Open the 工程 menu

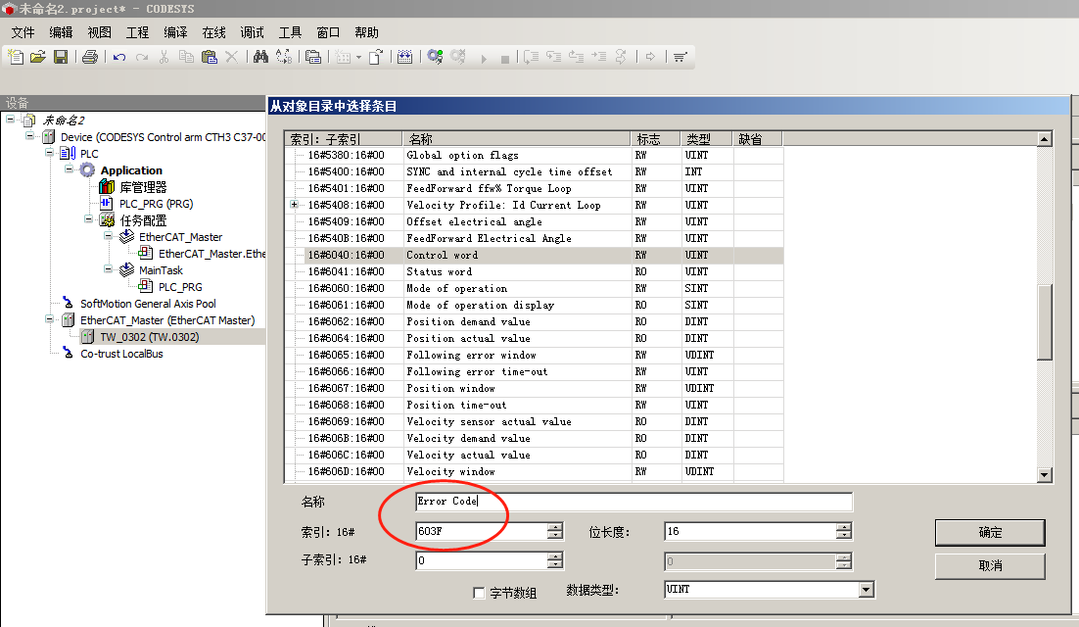coord(137,32)
